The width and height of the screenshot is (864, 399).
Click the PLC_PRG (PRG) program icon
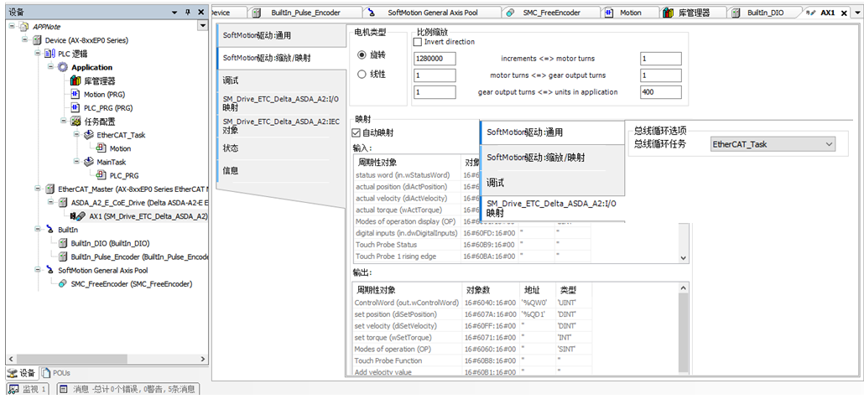(x=75, y=108)
